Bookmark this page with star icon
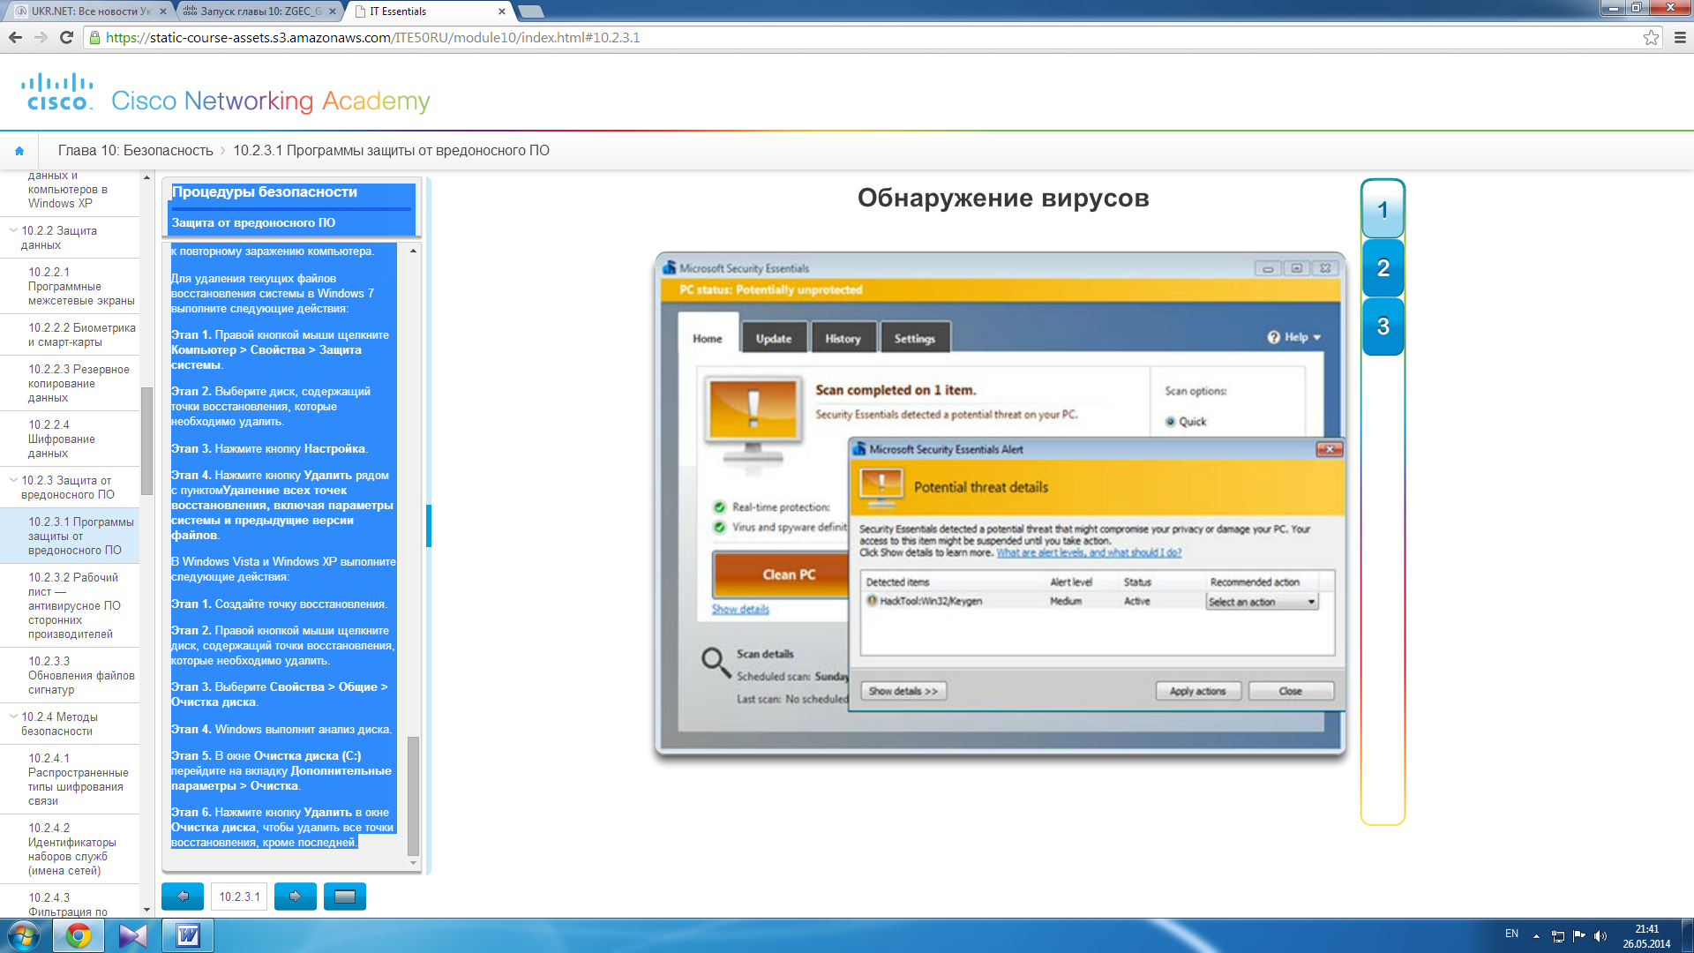The image size is (1694, 953). [1651, 37]
